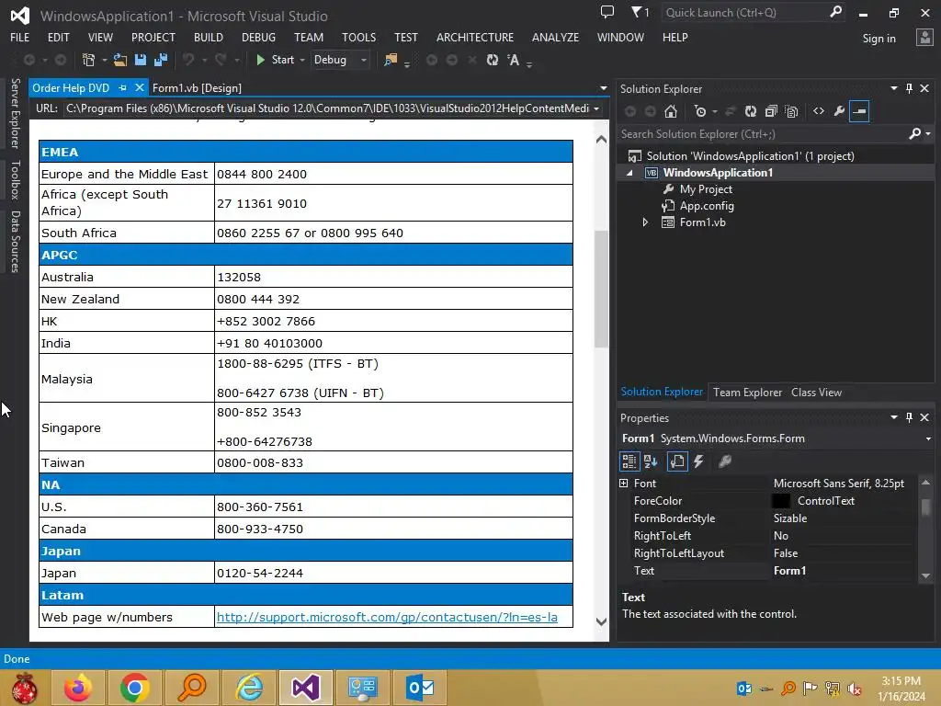Click the Home icon in Solution Explorer
The height and width of the screenshot is (706, 941).
pyautogui.click(x=671, y=111)
